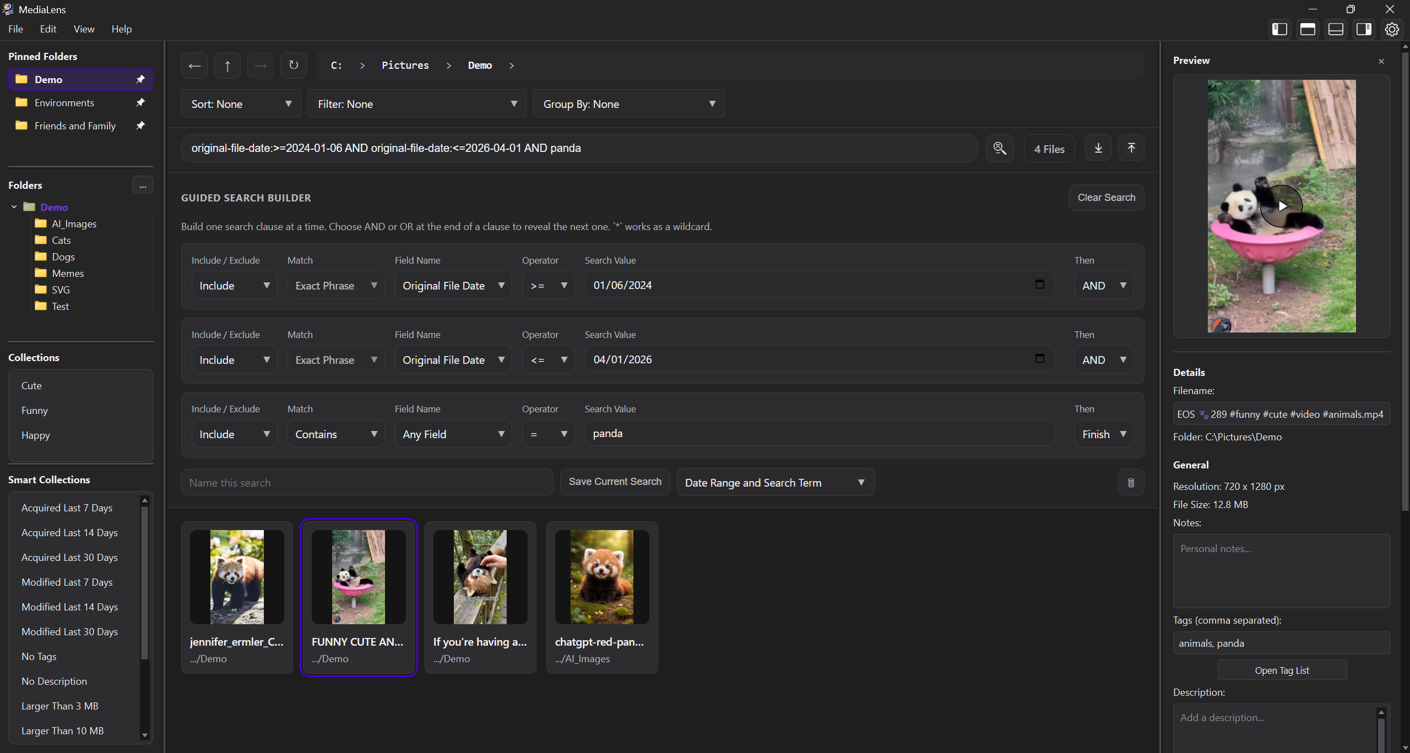Import files using the upload arrow icon
This screenshot has width=1410, height=753.
[1131, 148]
